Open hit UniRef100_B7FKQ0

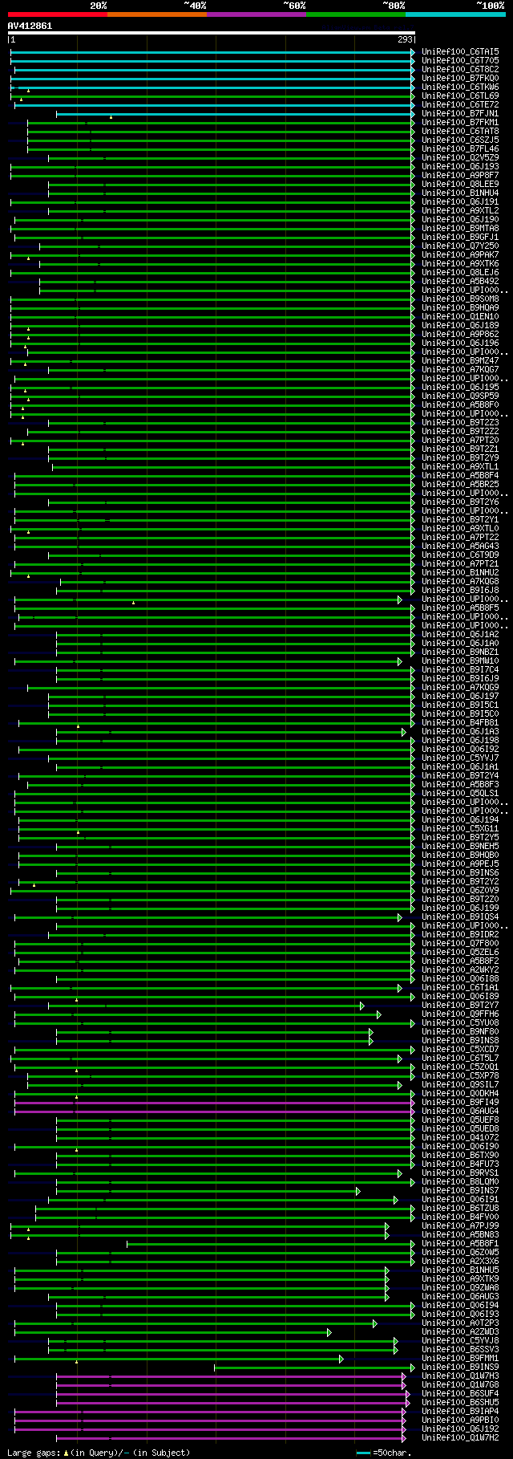click(x=460, y=78)
